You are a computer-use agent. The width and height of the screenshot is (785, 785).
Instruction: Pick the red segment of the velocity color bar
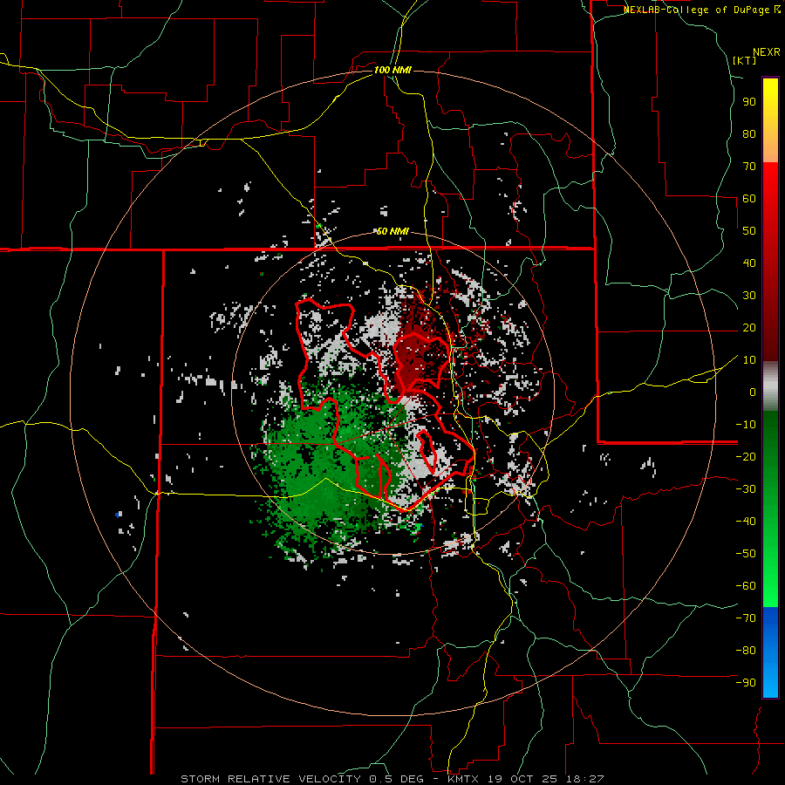[x=770, y=262]
